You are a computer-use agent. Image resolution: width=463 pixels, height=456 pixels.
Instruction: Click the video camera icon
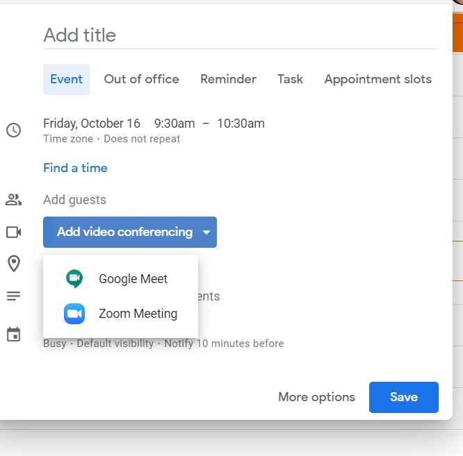(13, 232)
